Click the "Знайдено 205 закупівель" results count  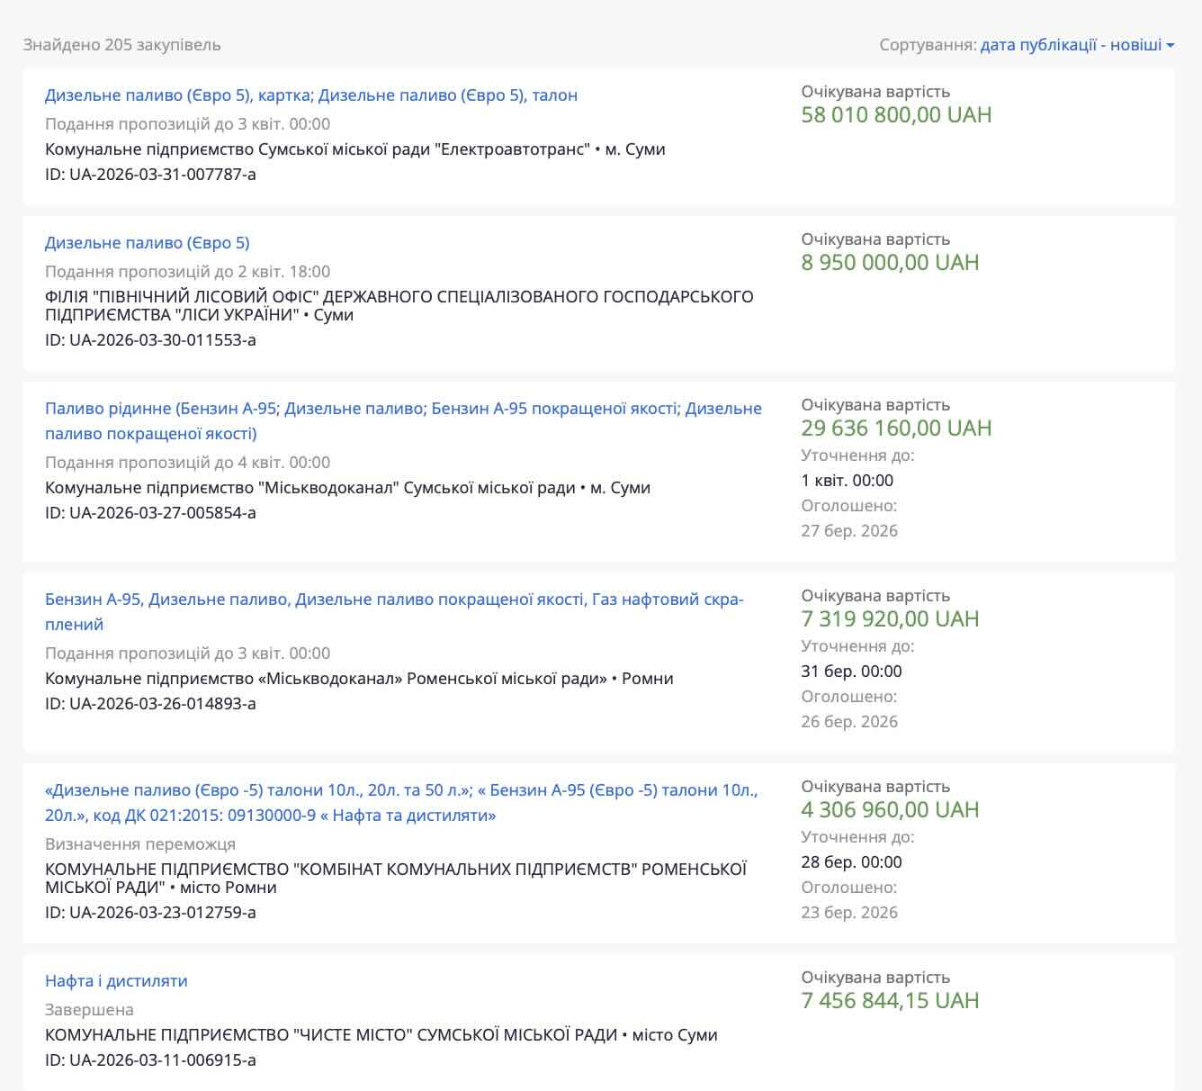pos(121,45)
